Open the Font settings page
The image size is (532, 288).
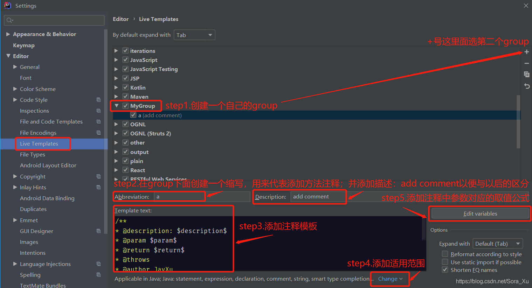pyautogui.click(x=26, y=78)
